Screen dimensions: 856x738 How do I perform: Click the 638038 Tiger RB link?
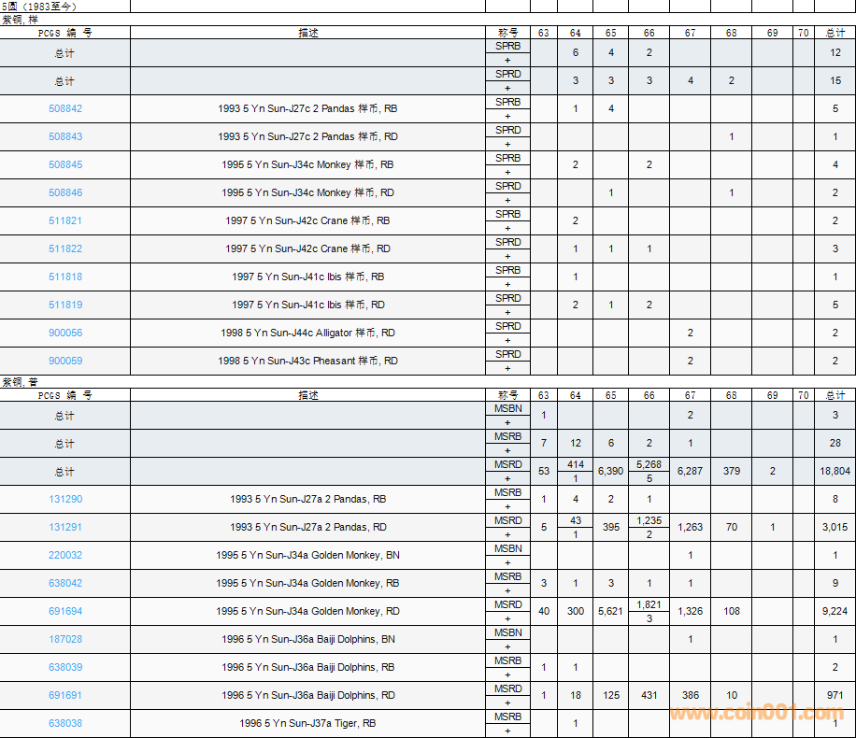(x=65, y=724)
